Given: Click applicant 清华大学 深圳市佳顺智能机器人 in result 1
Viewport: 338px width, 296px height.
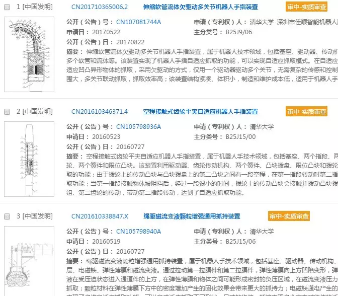Looking at the screenshot, I should tap(294, 22).
